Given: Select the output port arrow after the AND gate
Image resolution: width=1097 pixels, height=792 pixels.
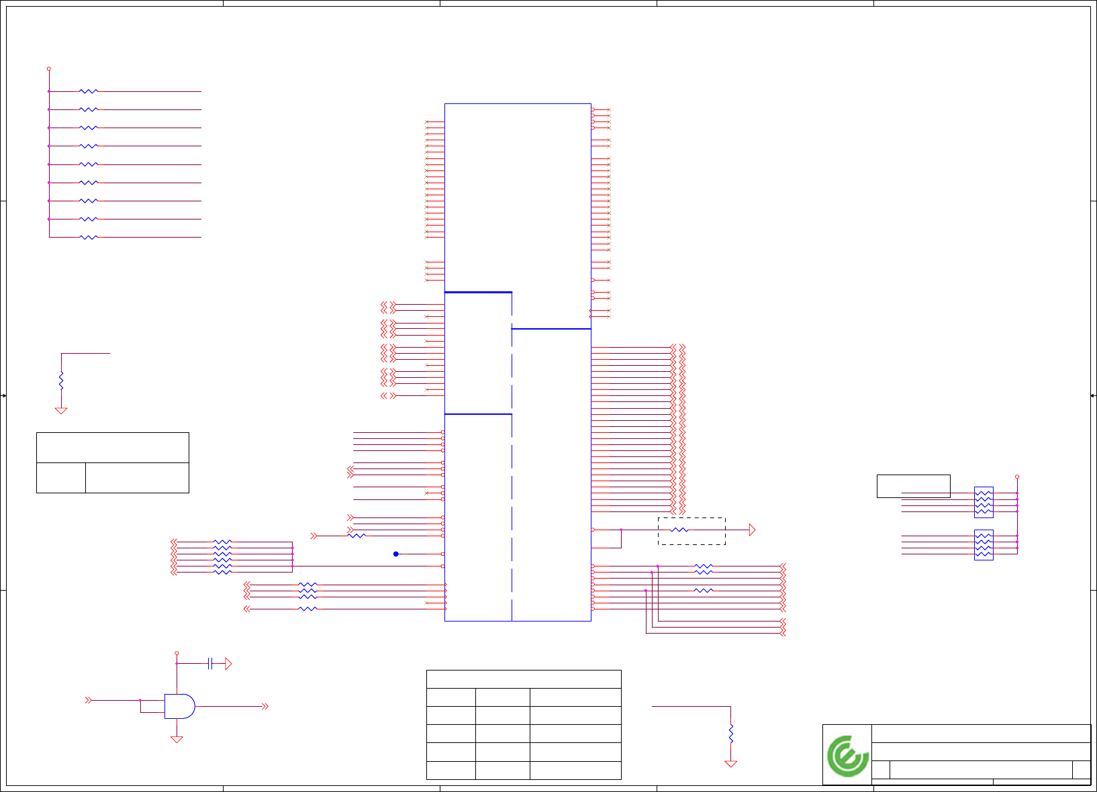Looking at the screenshot, I should point(265,706).
